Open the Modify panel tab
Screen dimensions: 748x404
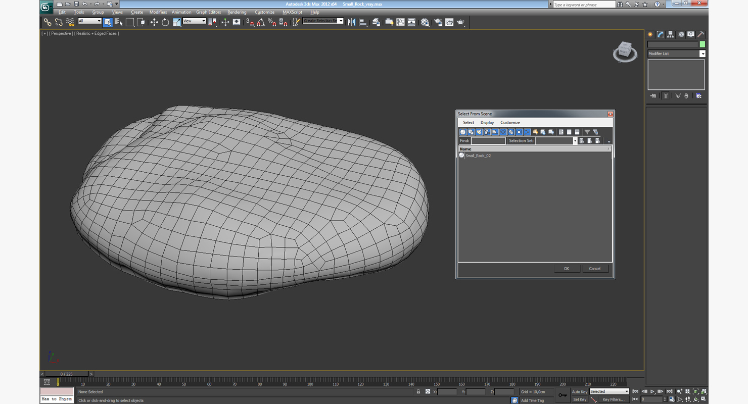660,34
